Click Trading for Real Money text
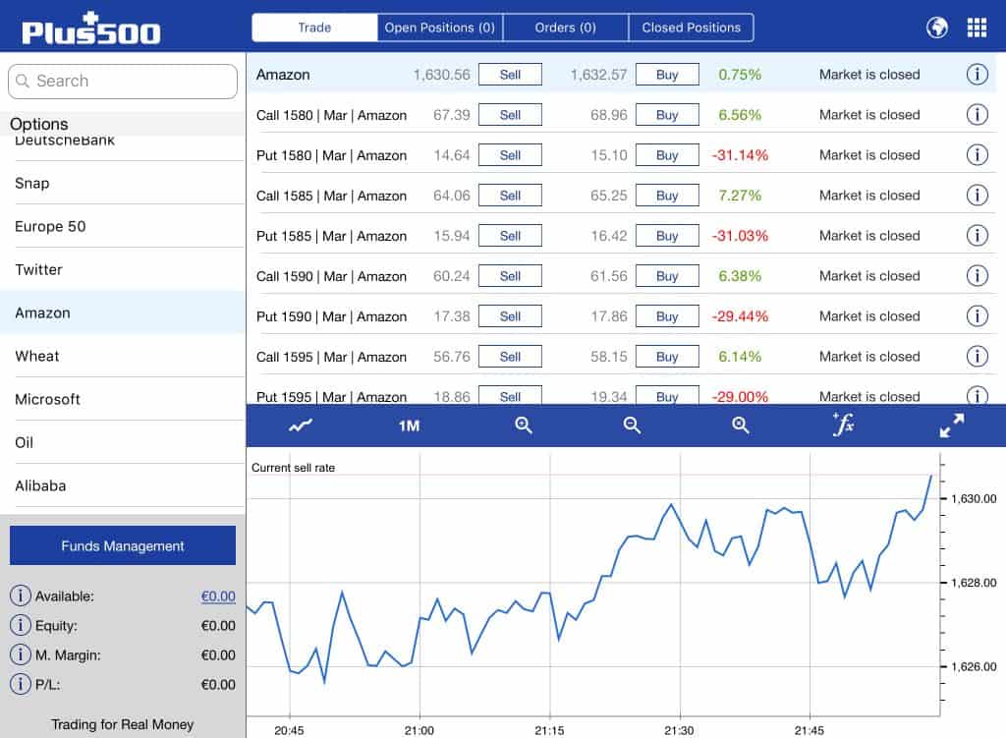The height and width of the screenshot is (738, 1006). (x=122, y=724)
